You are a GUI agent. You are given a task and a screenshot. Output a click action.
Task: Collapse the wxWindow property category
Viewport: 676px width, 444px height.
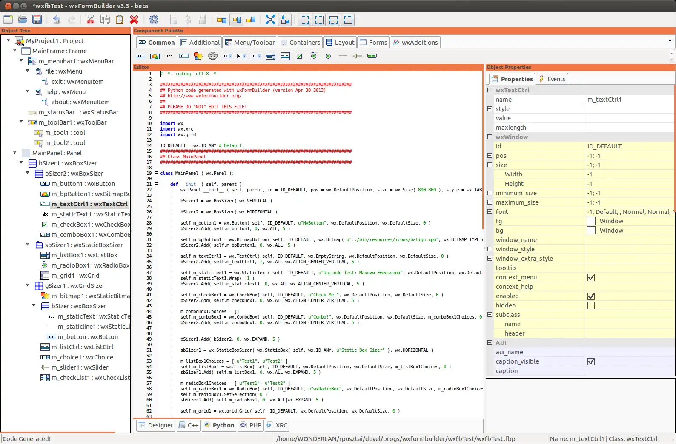(x=490, y=137)
